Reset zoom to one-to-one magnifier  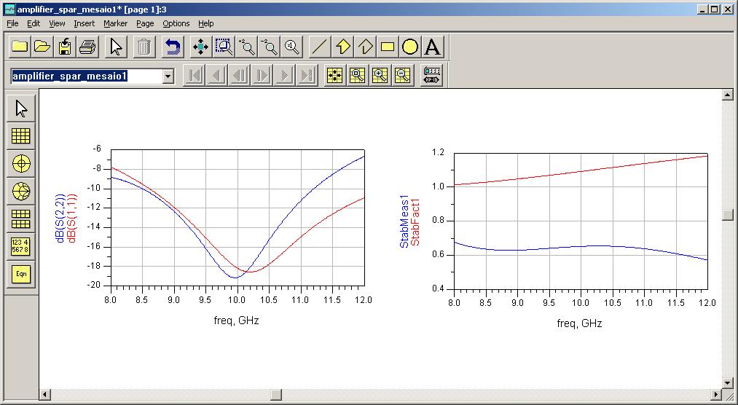(x=291, y=47)
